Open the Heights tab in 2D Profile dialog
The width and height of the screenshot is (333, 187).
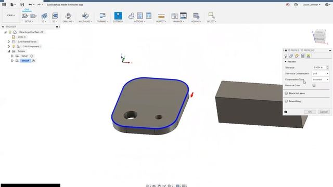(x=297, y=56)
